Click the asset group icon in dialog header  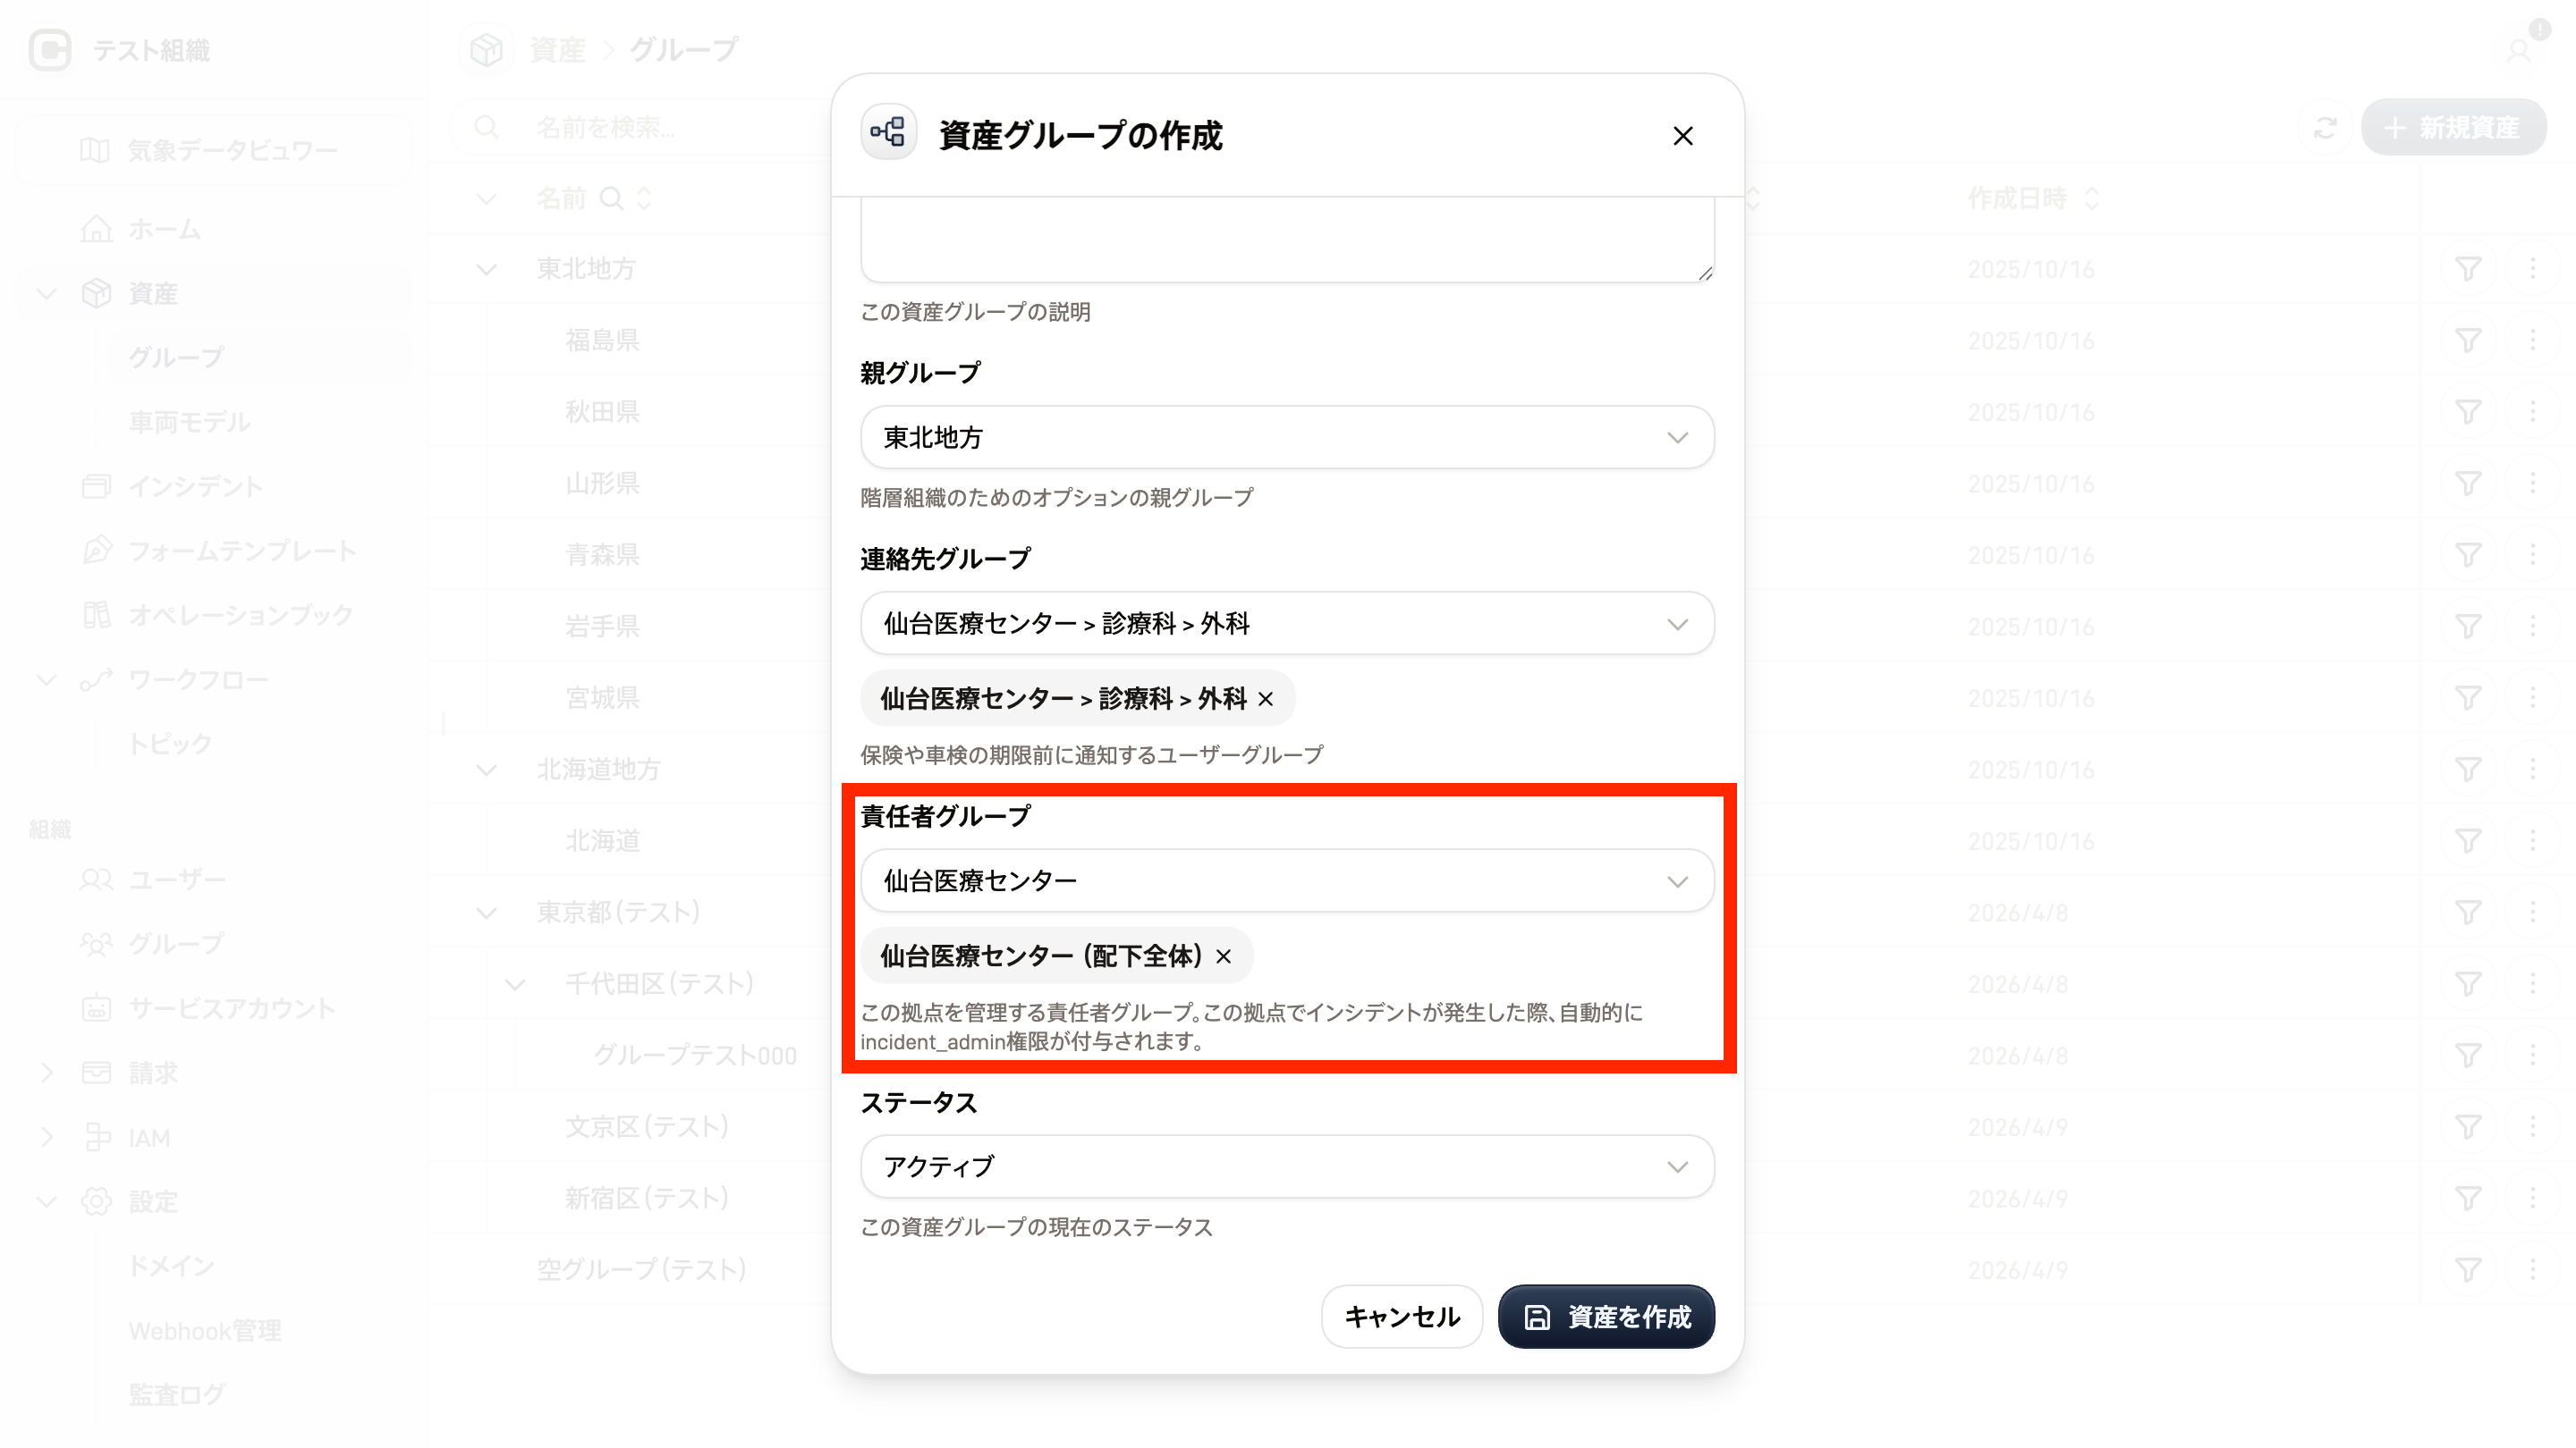click(x=888, y=133)
